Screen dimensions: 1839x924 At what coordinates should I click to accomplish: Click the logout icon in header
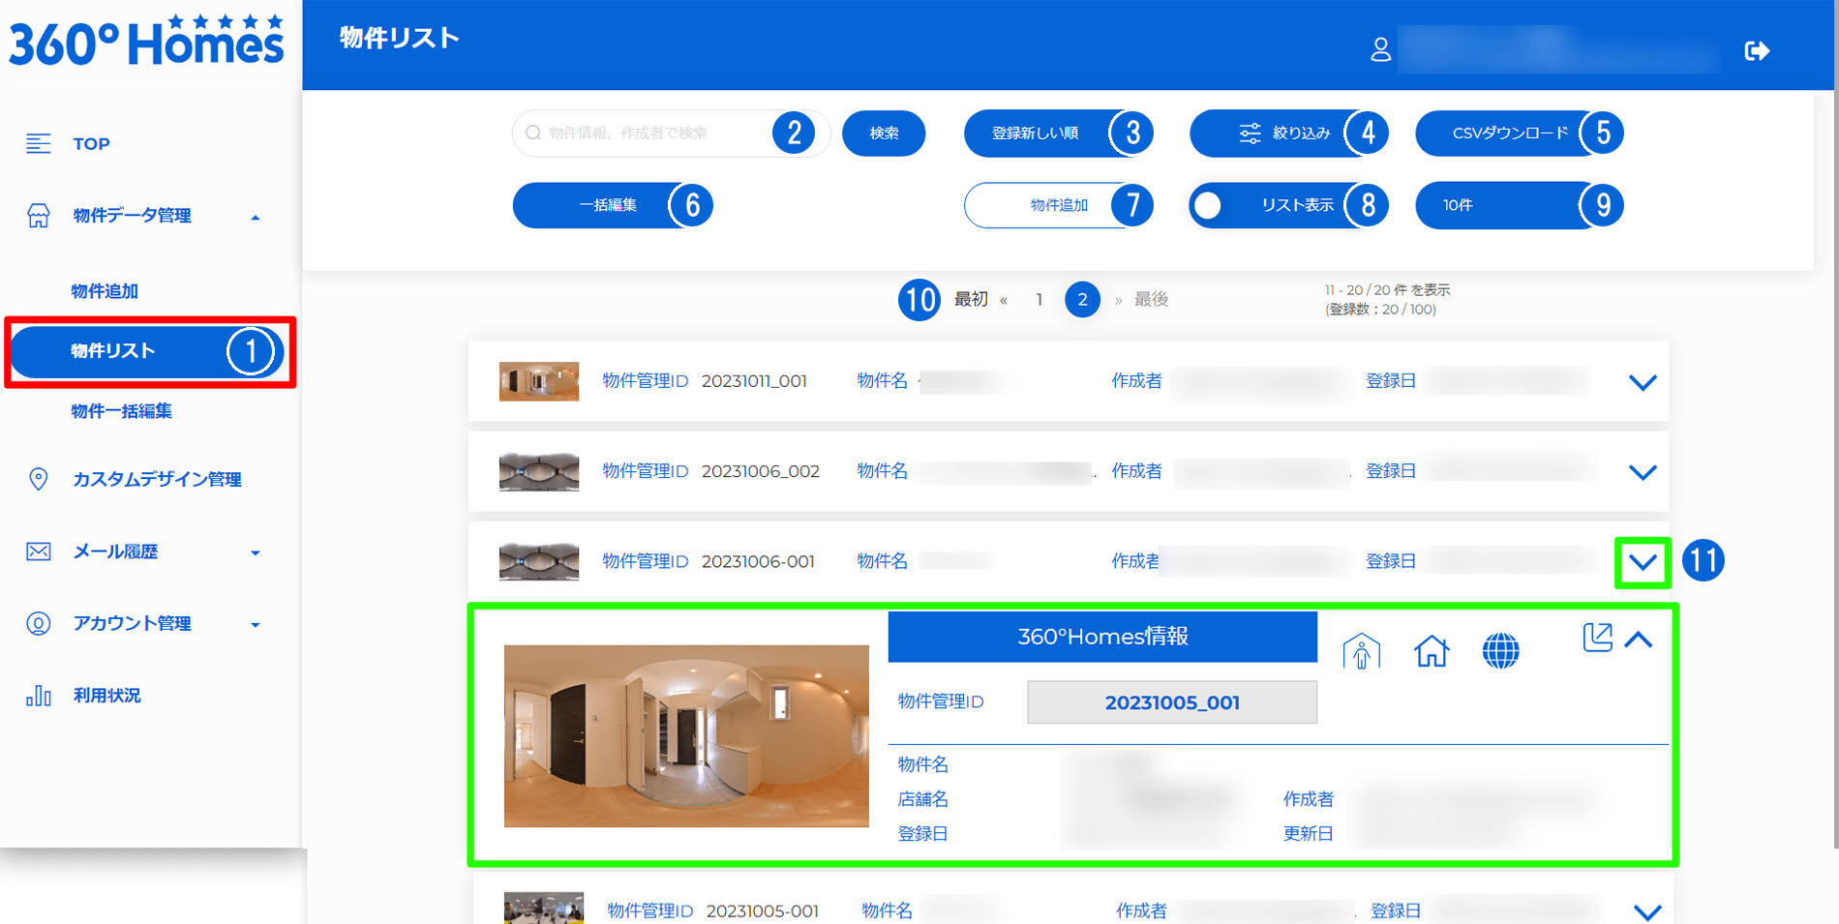coord(1757,50)
